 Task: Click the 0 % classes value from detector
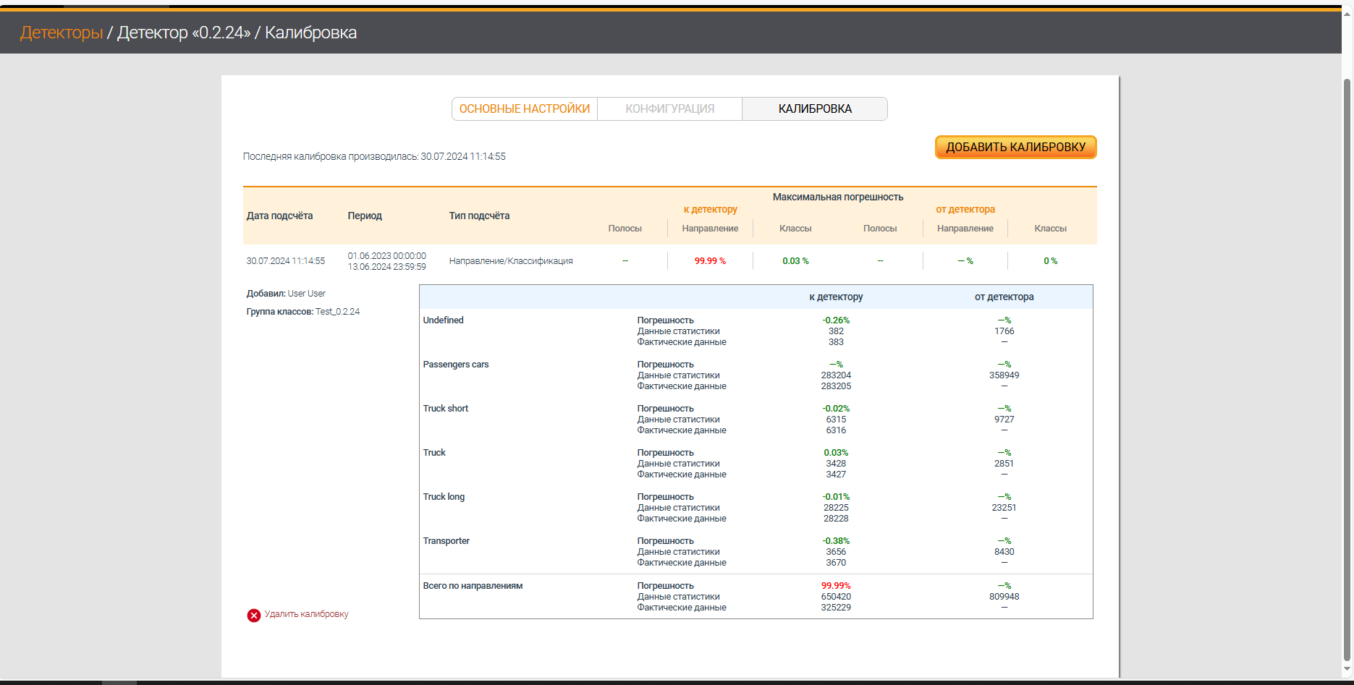click(1050, 261)
